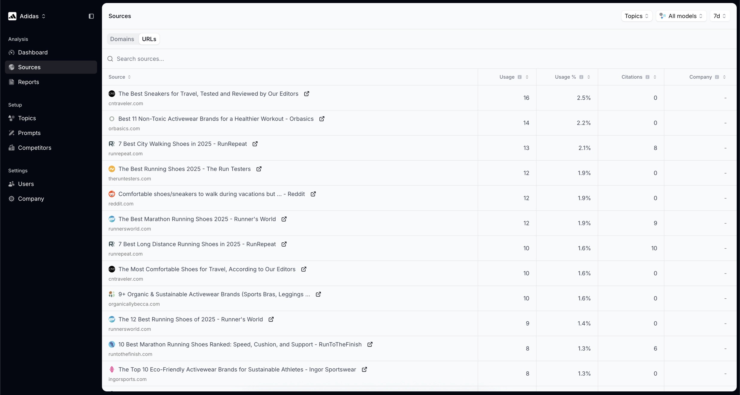Viewport: 740px width, 395px height.
Task: Open '7 Best City Walking Shoes in 2025' title
Action: pyautogui.click(x=183, y=144)
